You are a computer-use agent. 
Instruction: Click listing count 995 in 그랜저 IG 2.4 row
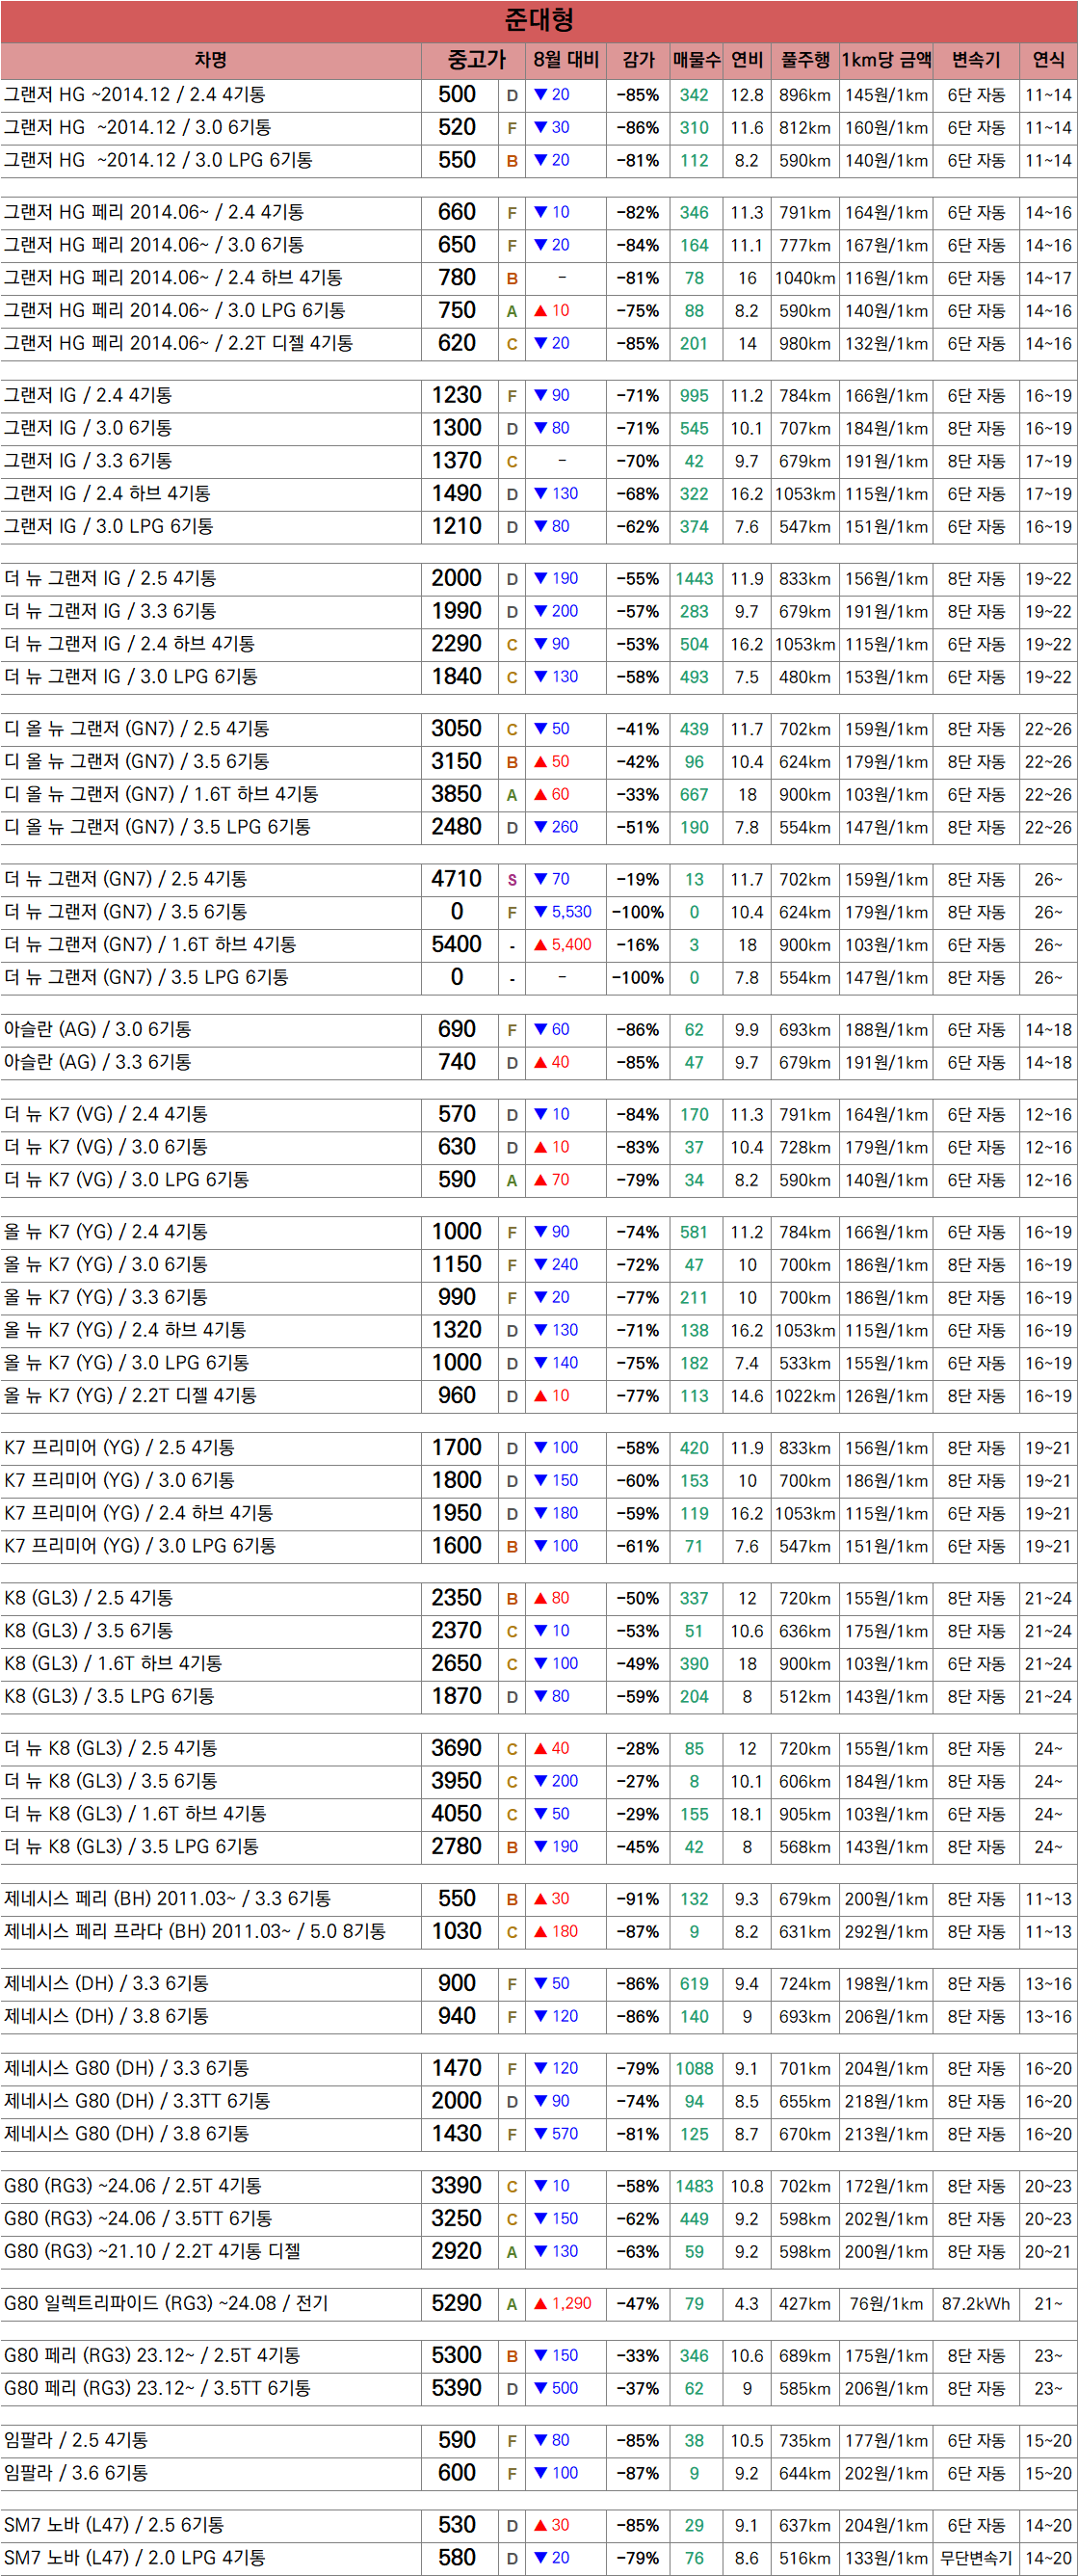[x=694, y=396]
